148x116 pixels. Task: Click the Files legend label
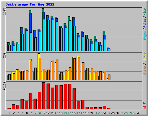tap(145, 23)
